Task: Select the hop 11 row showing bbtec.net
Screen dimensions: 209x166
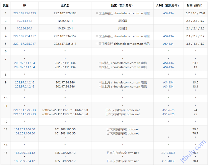Action: pos(102,110)
